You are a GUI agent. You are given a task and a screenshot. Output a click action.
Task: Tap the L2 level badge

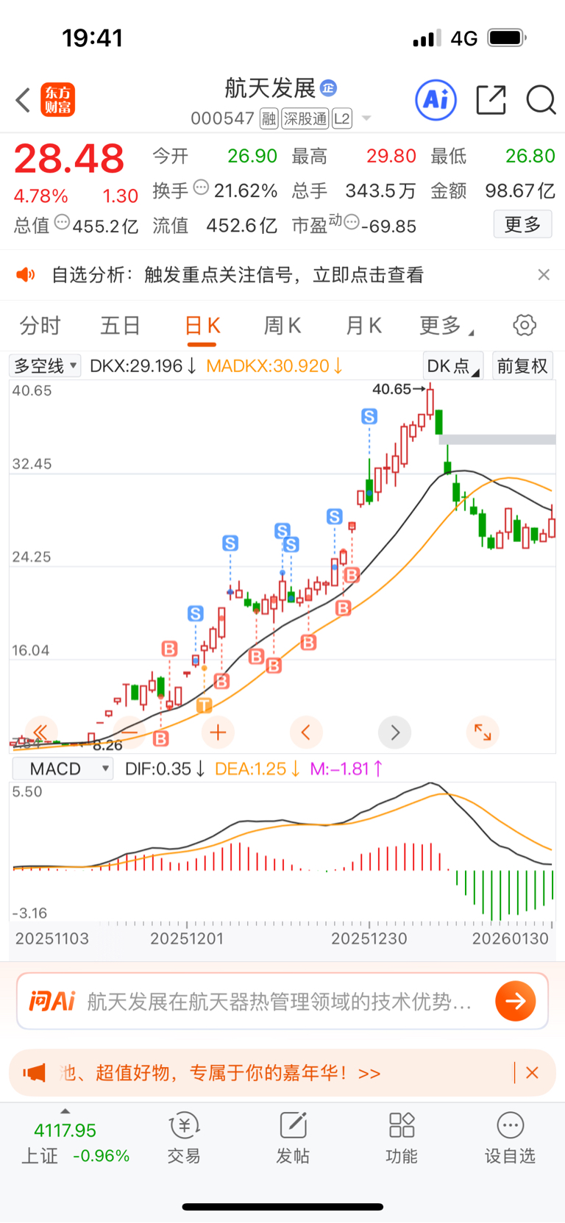(342, 118)
